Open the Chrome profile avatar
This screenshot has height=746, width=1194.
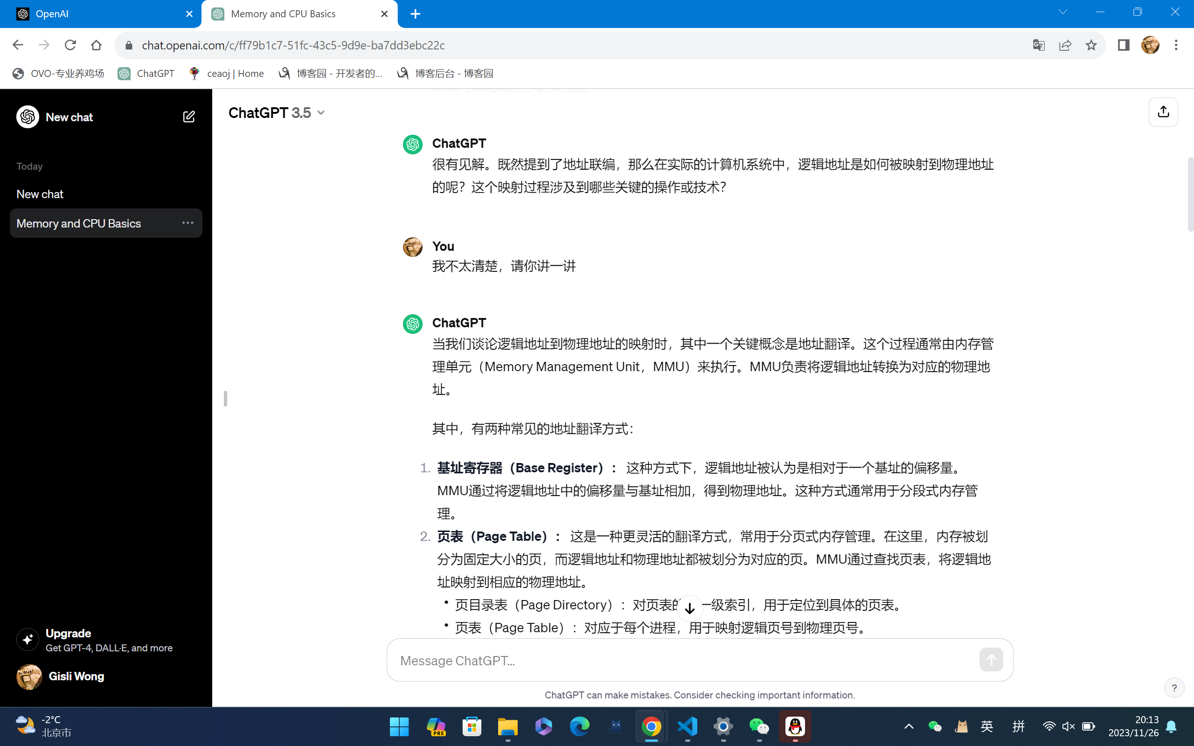pyautogui.click(x=1150, y=45)
